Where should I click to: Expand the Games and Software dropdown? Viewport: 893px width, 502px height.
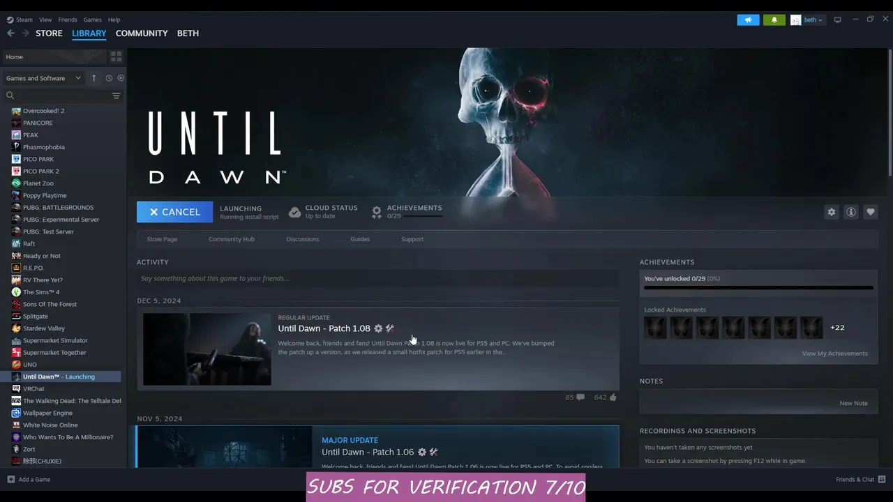coord(44,78)
